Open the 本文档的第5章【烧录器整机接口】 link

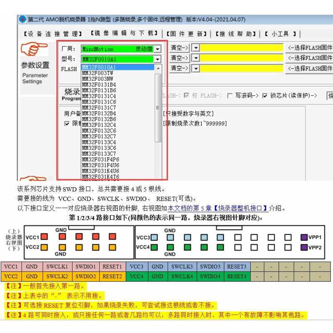(218, 208)
